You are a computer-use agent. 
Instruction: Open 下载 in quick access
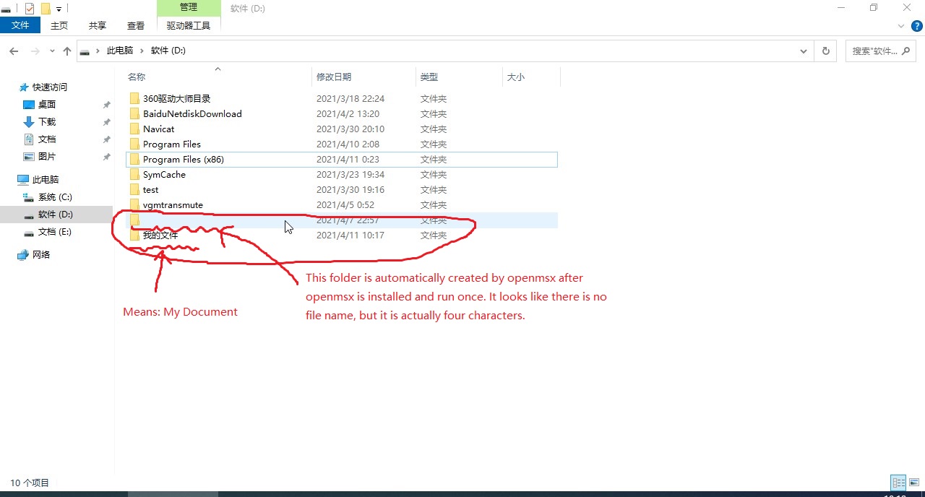coord(47,121)
